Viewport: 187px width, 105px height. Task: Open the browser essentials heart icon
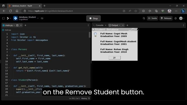pyautogui.click(x=163, y=11)
